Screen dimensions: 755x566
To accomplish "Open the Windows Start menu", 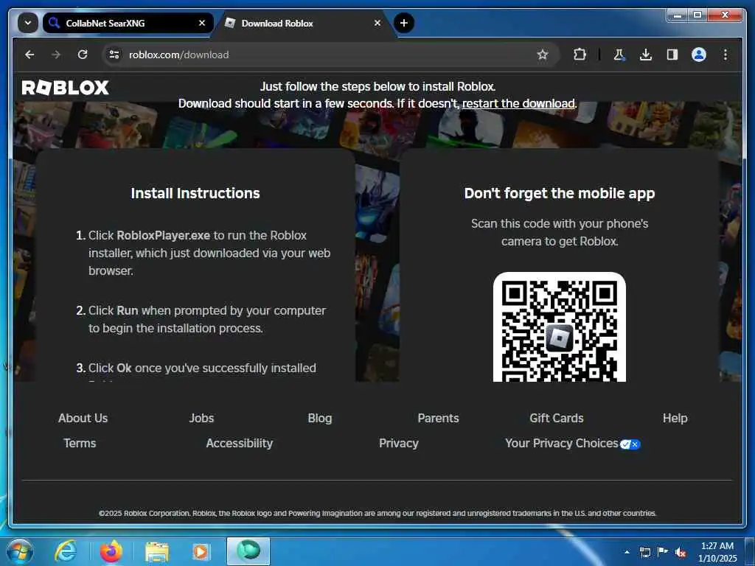I will pos(19,551).
